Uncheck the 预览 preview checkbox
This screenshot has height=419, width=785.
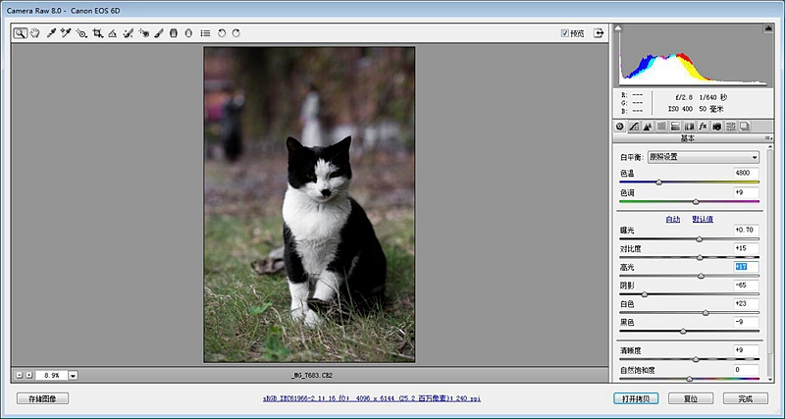pos(565,33)
